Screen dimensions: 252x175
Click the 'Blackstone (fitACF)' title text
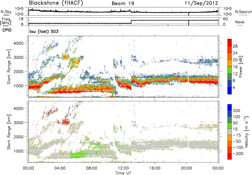tap(56, 3)
